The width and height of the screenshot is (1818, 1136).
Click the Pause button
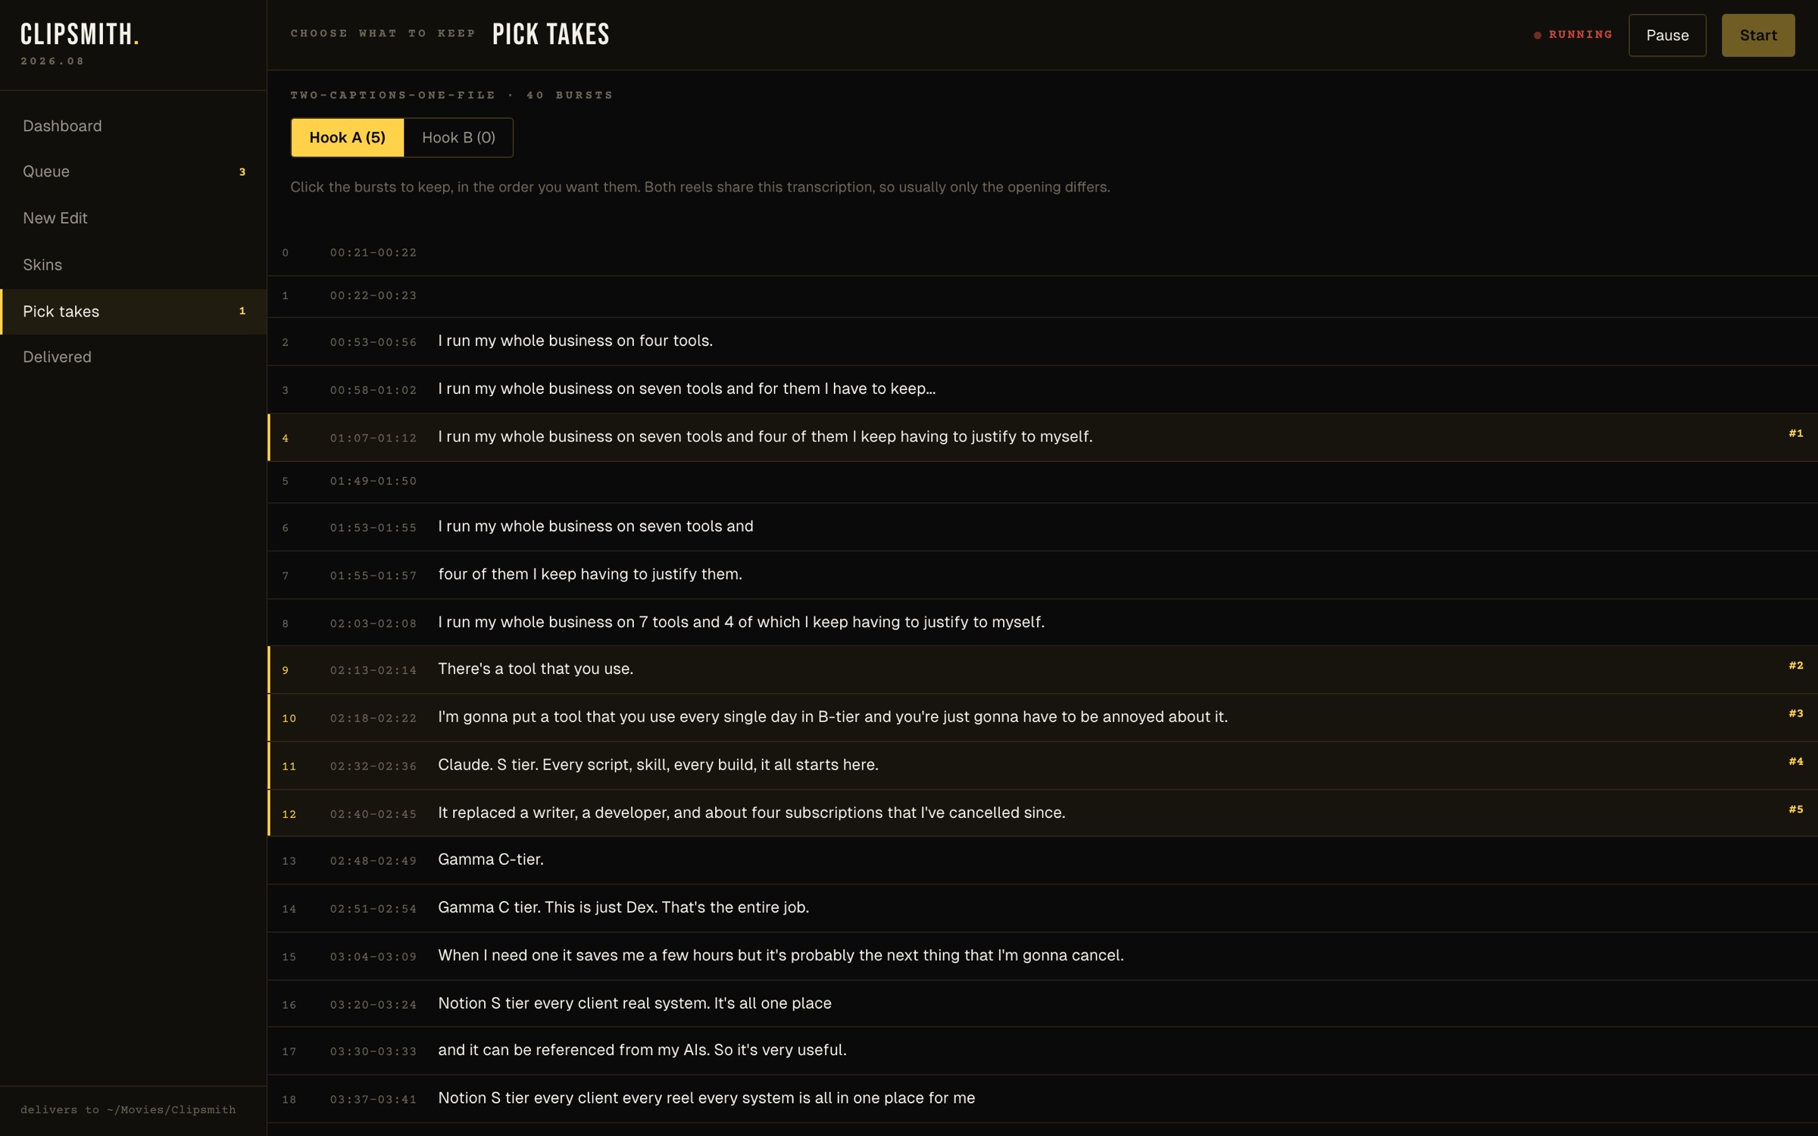(1667, 35)
